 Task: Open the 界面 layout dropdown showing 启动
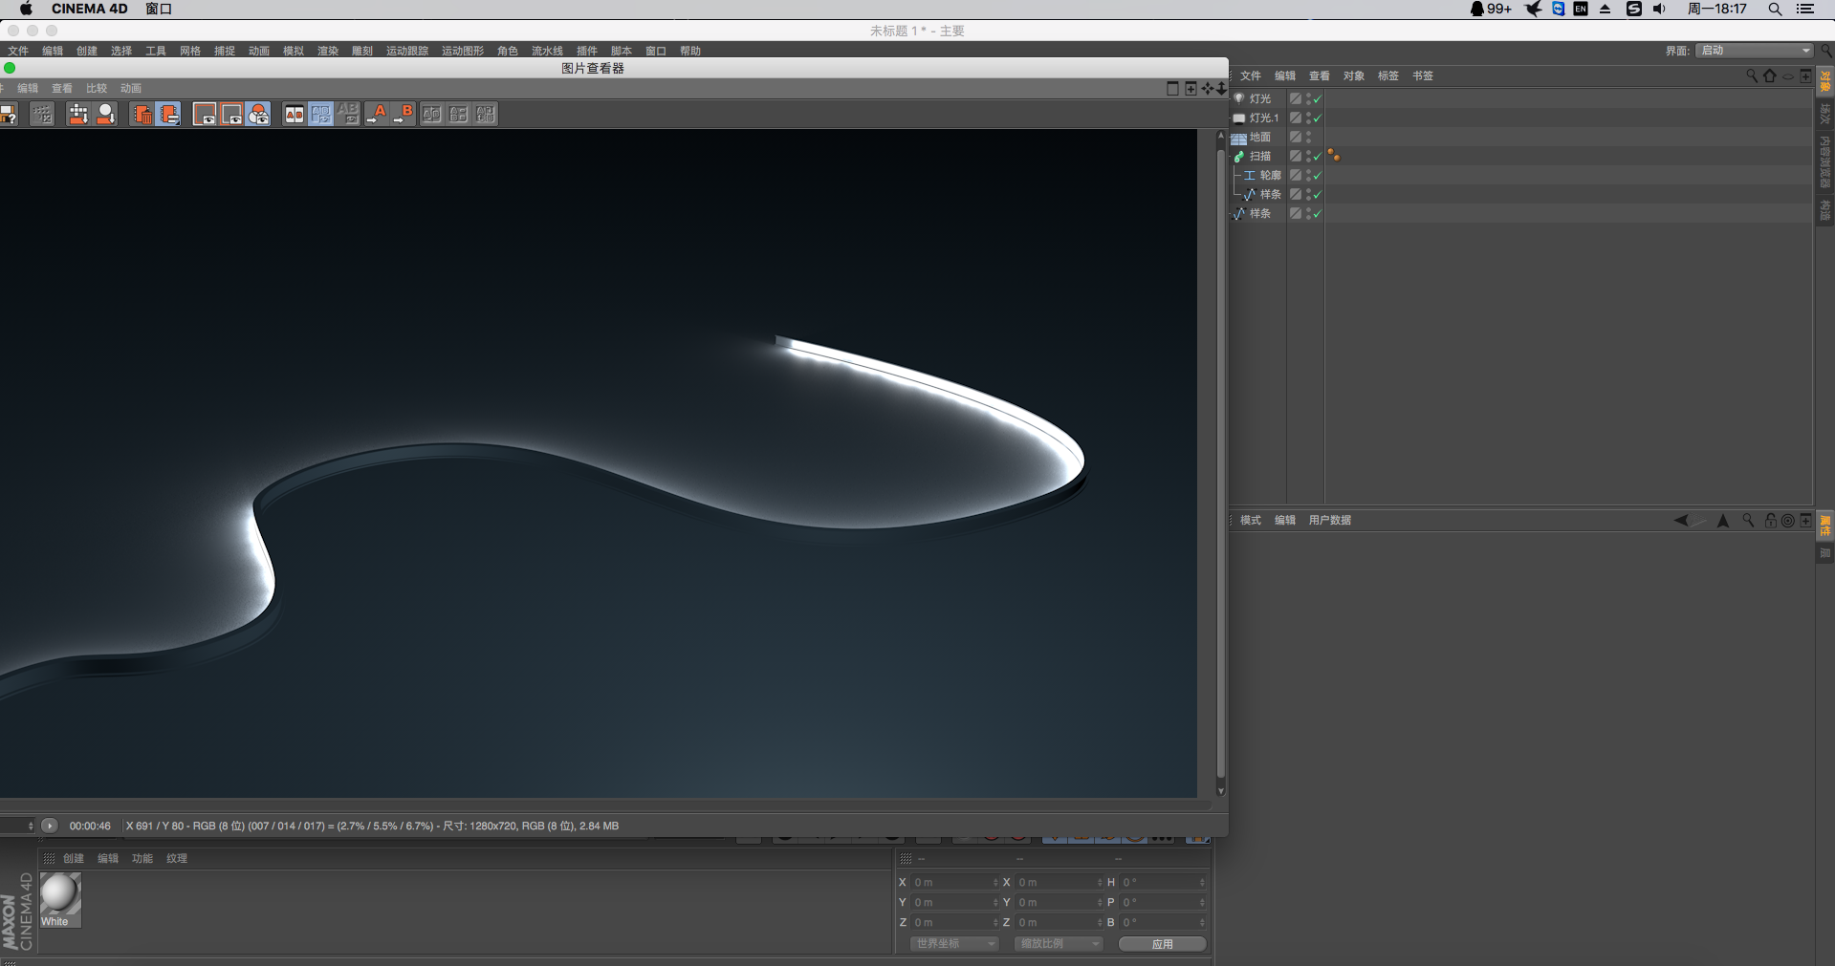[1755, 51]
